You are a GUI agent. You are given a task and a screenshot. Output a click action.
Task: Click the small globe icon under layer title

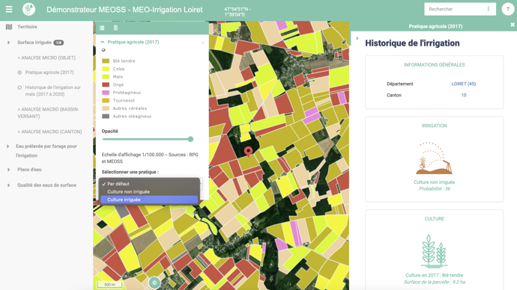[103, 50]
